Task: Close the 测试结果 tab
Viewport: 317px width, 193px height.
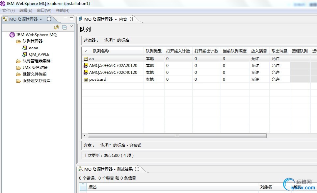Action: pos(137,169)
